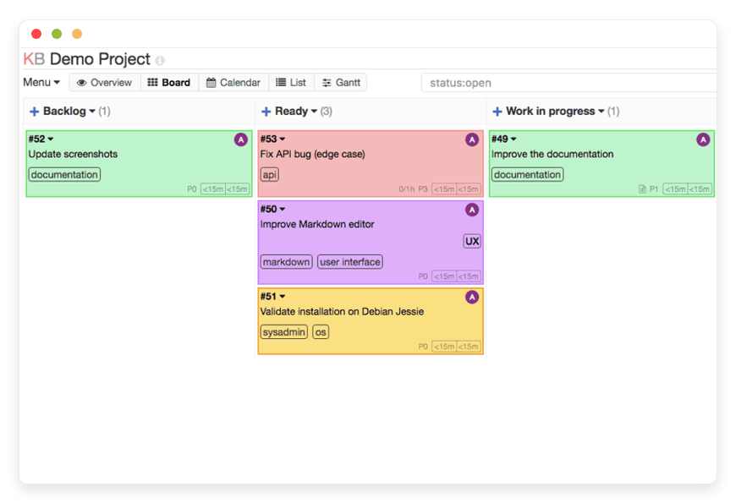Open the Improve Markdown editor task
The height and width of the screenshot is (503, 736).
click(317, 225)
